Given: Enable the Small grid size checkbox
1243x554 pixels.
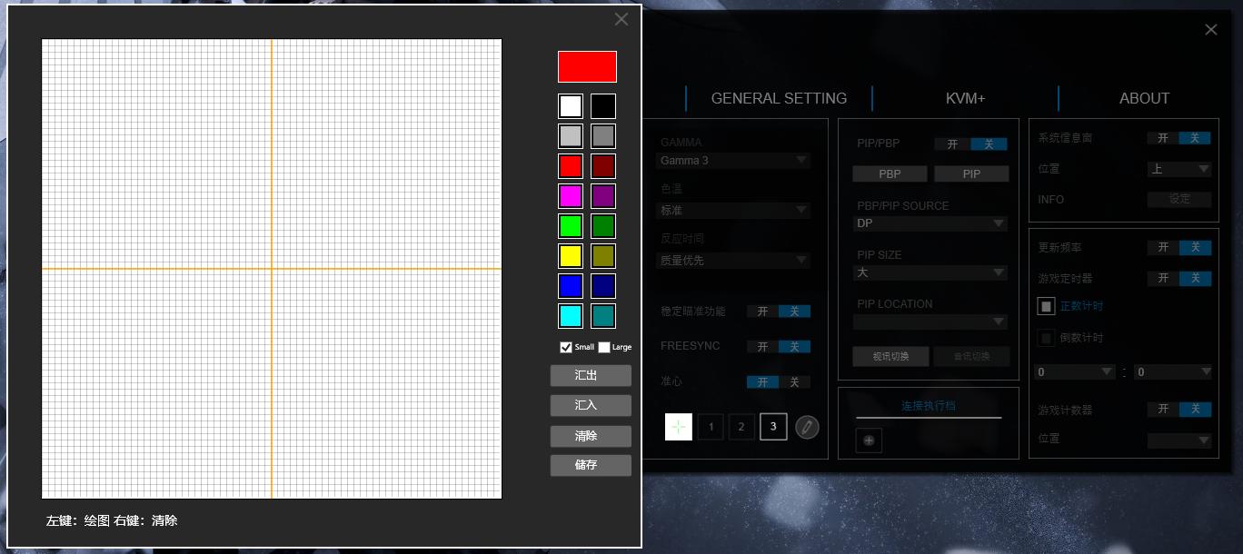Looking at the screenshot, I should tap(566, 347).
